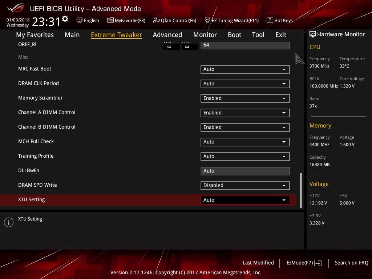Go to the Monitor tab
This screenshot has height=279, width=372.
[205, 35]
